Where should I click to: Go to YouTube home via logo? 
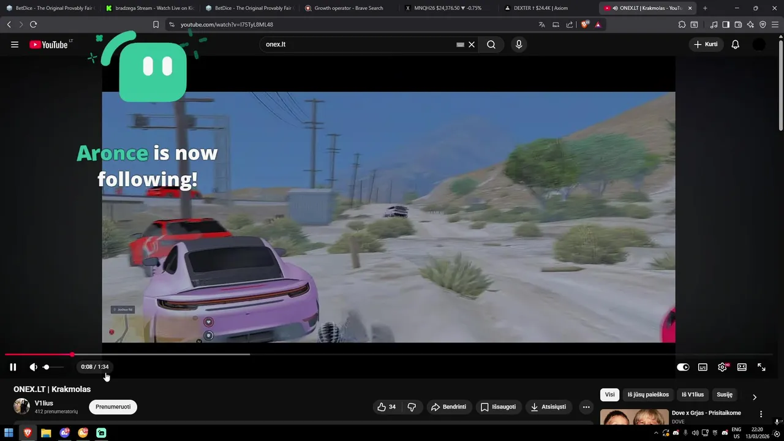pyautogui.click(x=49, y=45)
